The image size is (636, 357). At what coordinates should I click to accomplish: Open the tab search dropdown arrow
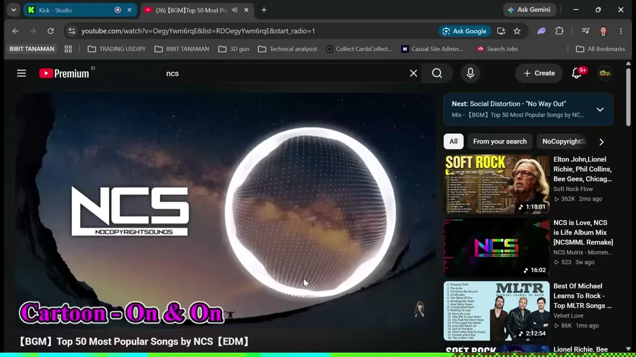13,10
